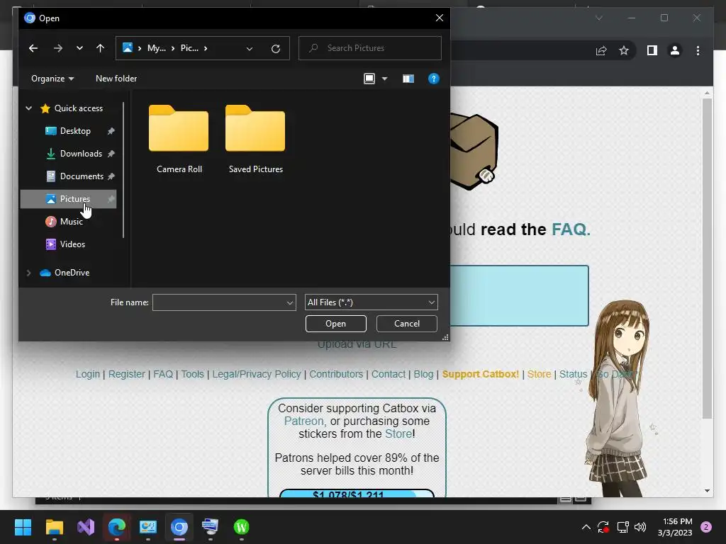This screenshot has width=726, height=544.
Task: Open the Status link
Action: 573,374
